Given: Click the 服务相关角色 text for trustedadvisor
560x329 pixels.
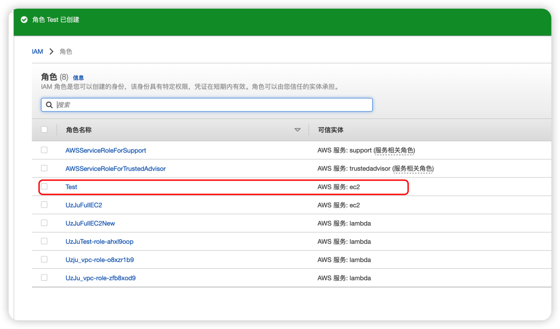Looking at the screenshot, I should [x=413, y=169].
